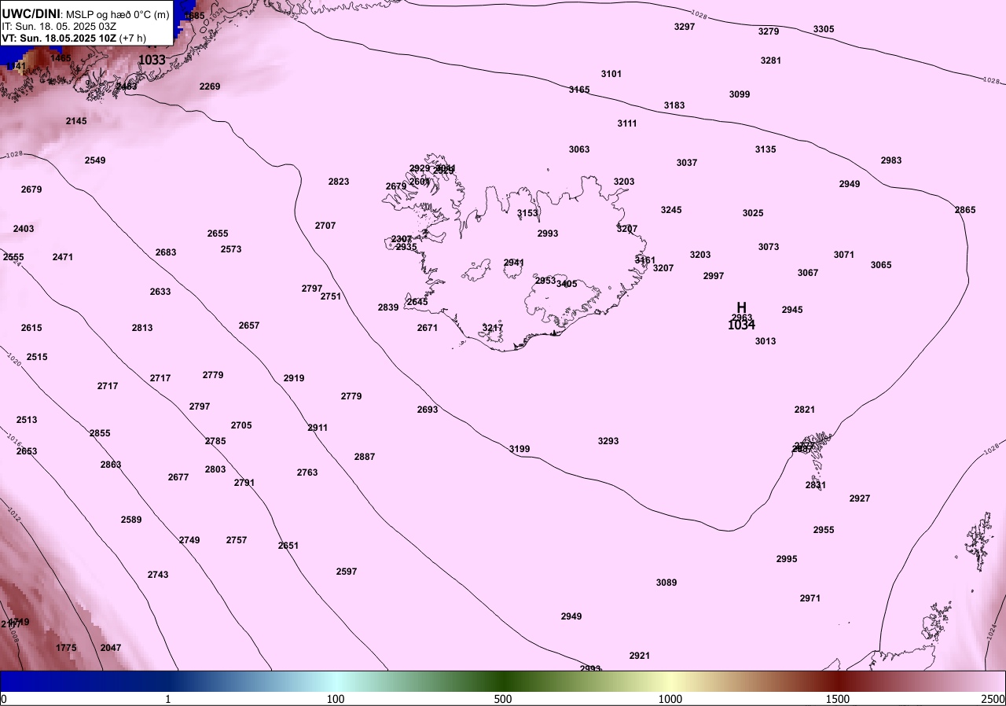
Task: Click the 1033 pressure label over Greenland
Action: (x=152, y=60)
